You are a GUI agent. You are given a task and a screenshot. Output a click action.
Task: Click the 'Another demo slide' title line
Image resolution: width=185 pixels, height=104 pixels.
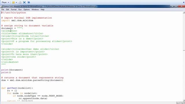click(30, 49)
